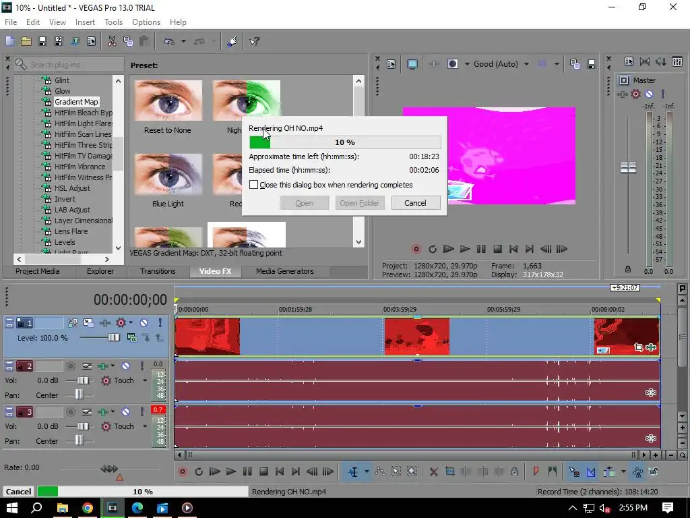Switch to Project Media tab
Screen dimensions: 690x518
coord(38,271)
